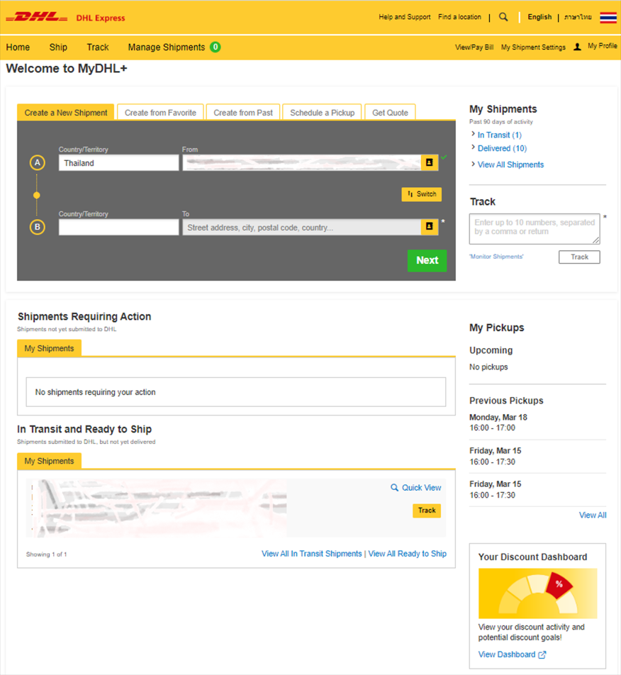Select the Get Quote tab
This screenshot has width=621, height=675.
point(390,112)
